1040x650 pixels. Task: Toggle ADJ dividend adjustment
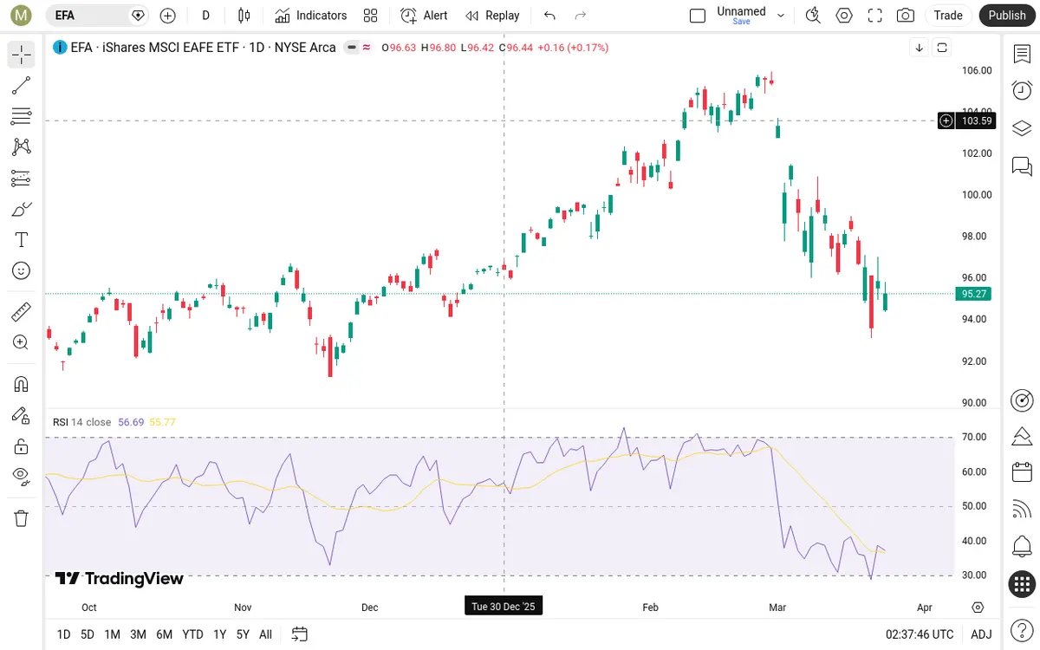point(981,634)
